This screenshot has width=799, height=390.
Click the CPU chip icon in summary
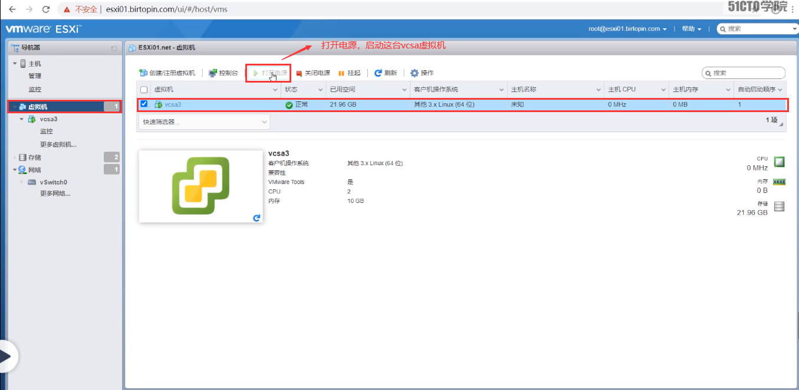point(780,162)
